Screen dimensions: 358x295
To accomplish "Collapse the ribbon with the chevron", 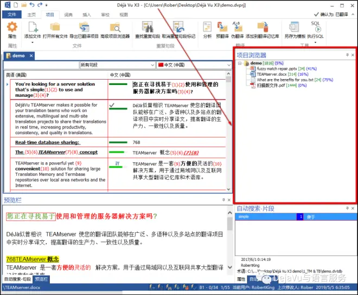I will tap(353, 15).
